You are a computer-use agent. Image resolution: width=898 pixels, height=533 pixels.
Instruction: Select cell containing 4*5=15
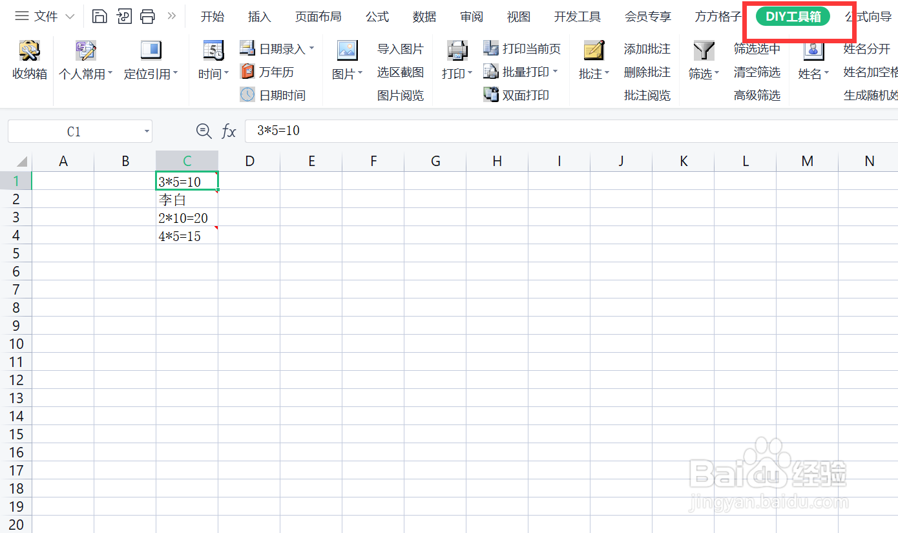[x=187, y=236]
